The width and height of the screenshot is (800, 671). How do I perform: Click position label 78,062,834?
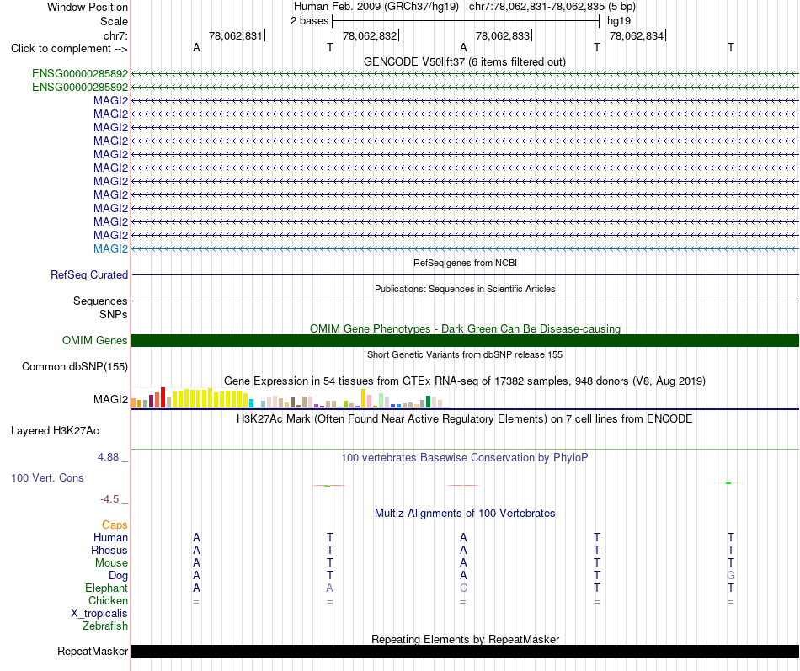(637, 35)
